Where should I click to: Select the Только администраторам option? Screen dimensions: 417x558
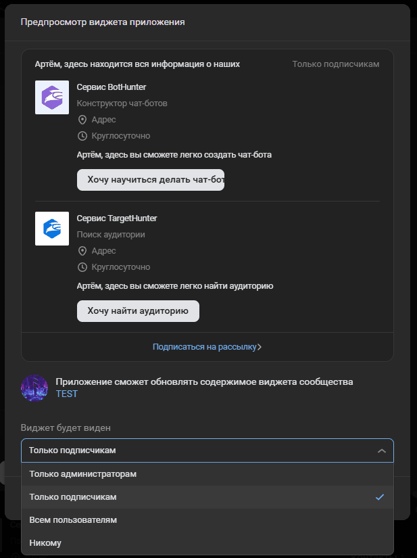pos(82,474)
